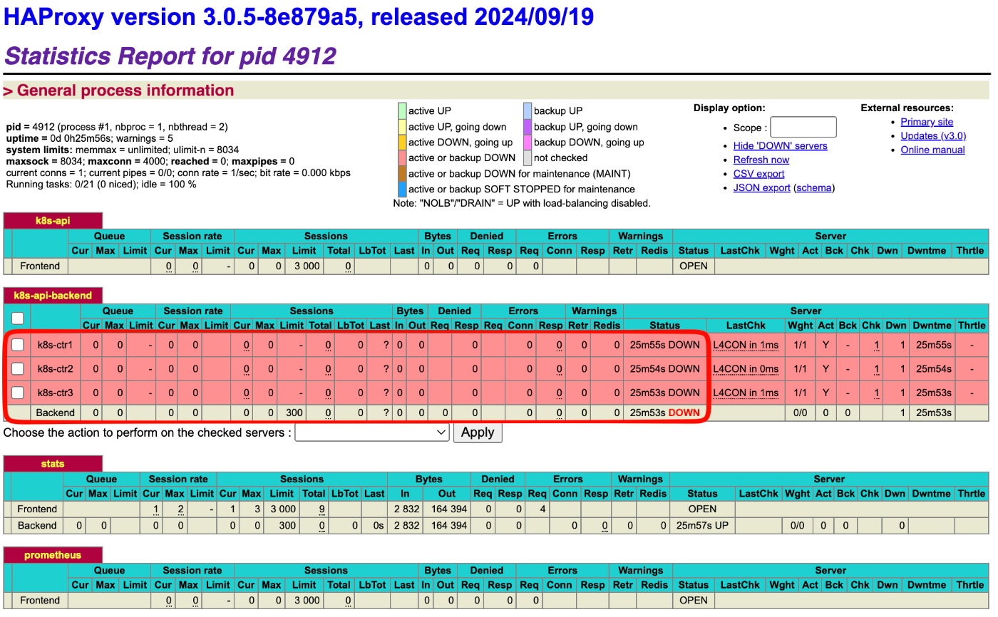
Task: Click the brown MAINT legend swatch
Action: (x=402, y=173)
